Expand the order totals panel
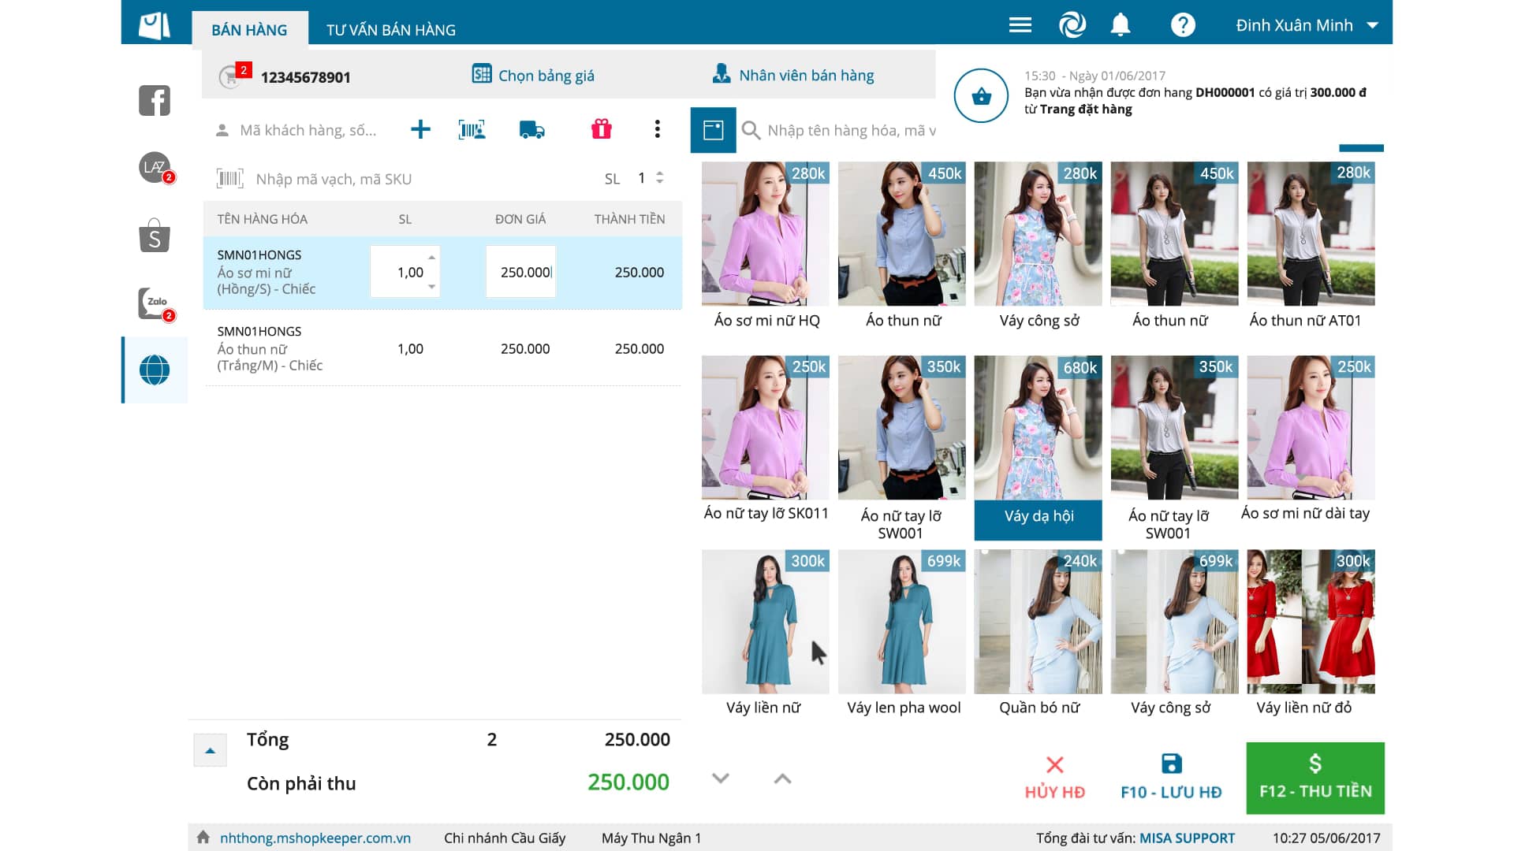Viewport: 1514px width, 851px height. click(211, 749)
